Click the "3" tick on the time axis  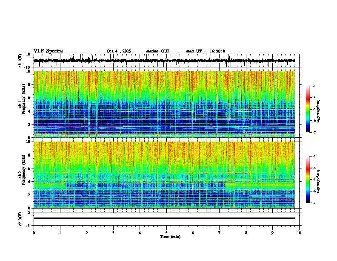(x=113, y=233)
